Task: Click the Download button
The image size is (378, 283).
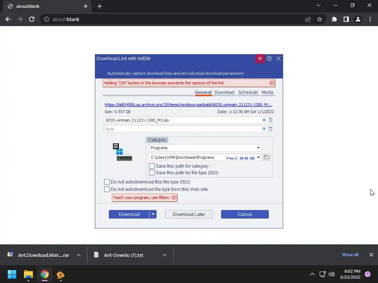Action: (129, 214)
